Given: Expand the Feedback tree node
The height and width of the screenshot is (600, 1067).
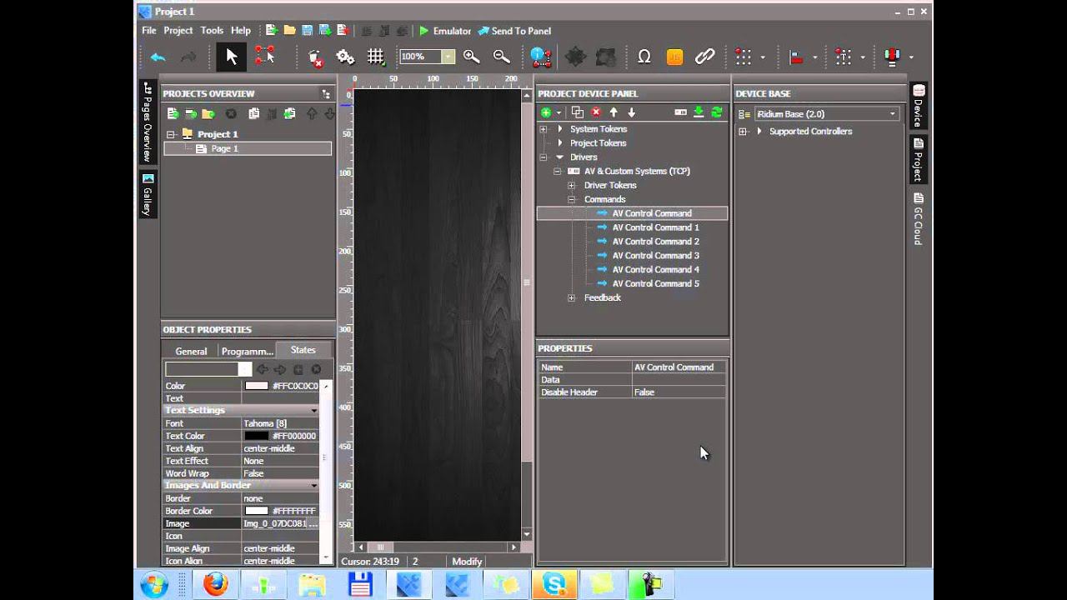Looking at the screenshot, I should [571, 297].
